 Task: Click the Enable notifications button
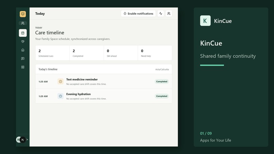138,14
